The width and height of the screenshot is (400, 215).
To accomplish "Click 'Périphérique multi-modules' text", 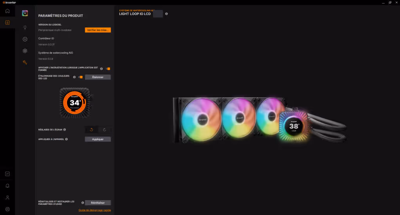I will point(55,30).
